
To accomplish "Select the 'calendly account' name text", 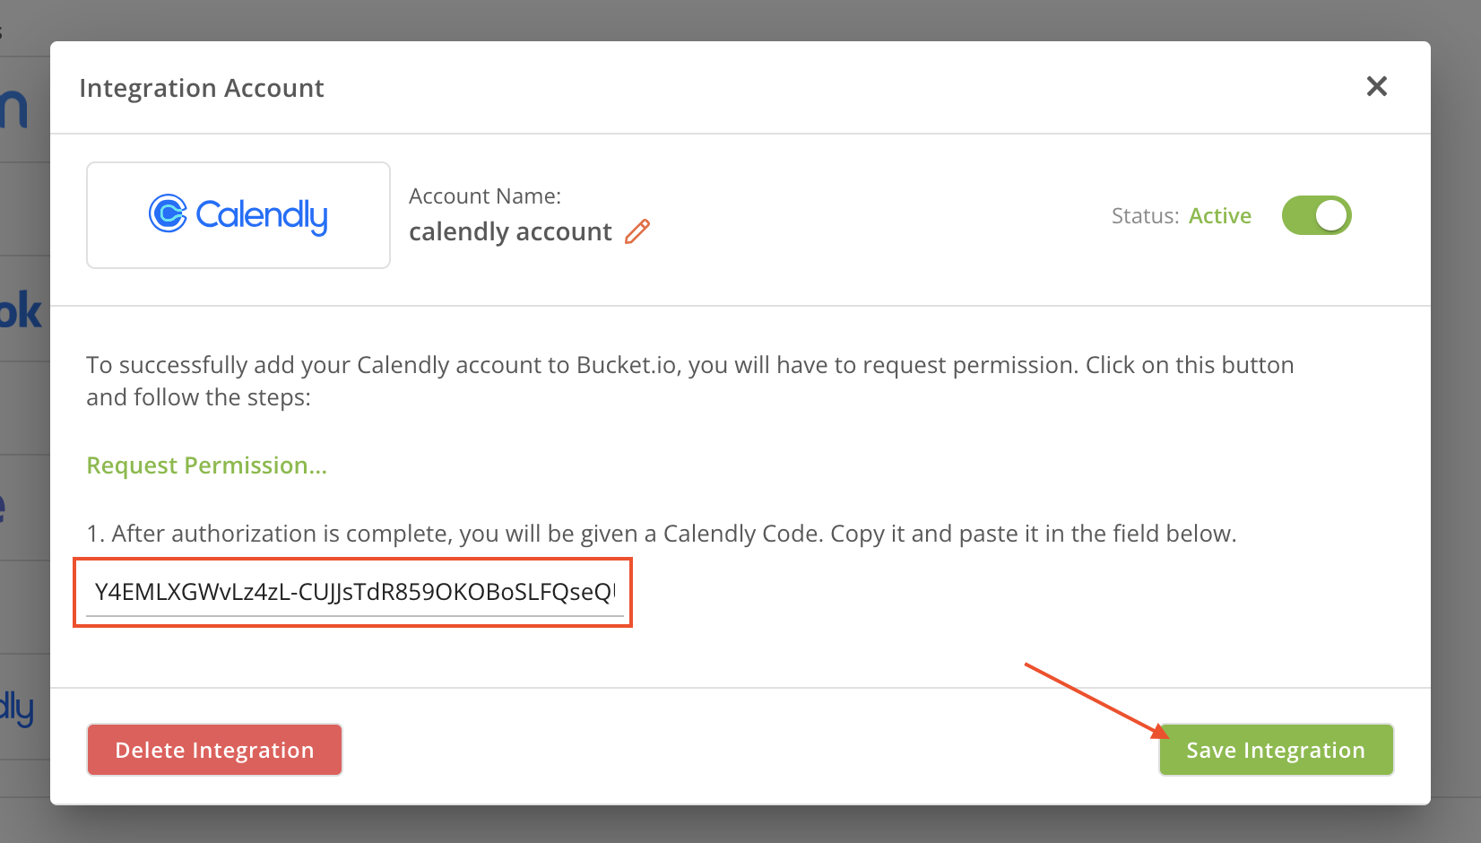I will [510, 232].
